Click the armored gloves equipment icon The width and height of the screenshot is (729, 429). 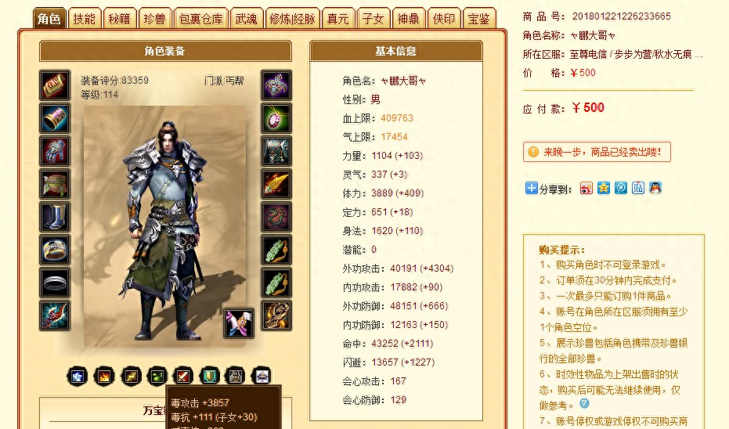(54, 151)
